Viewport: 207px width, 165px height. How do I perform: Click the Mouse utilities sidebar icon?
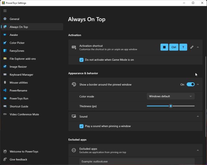(5, 82)
